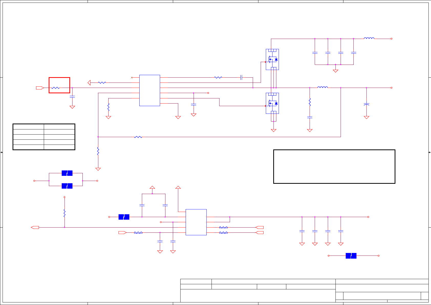
Task: Select the resistor next to the left input port
Action: tap(56, 88)
